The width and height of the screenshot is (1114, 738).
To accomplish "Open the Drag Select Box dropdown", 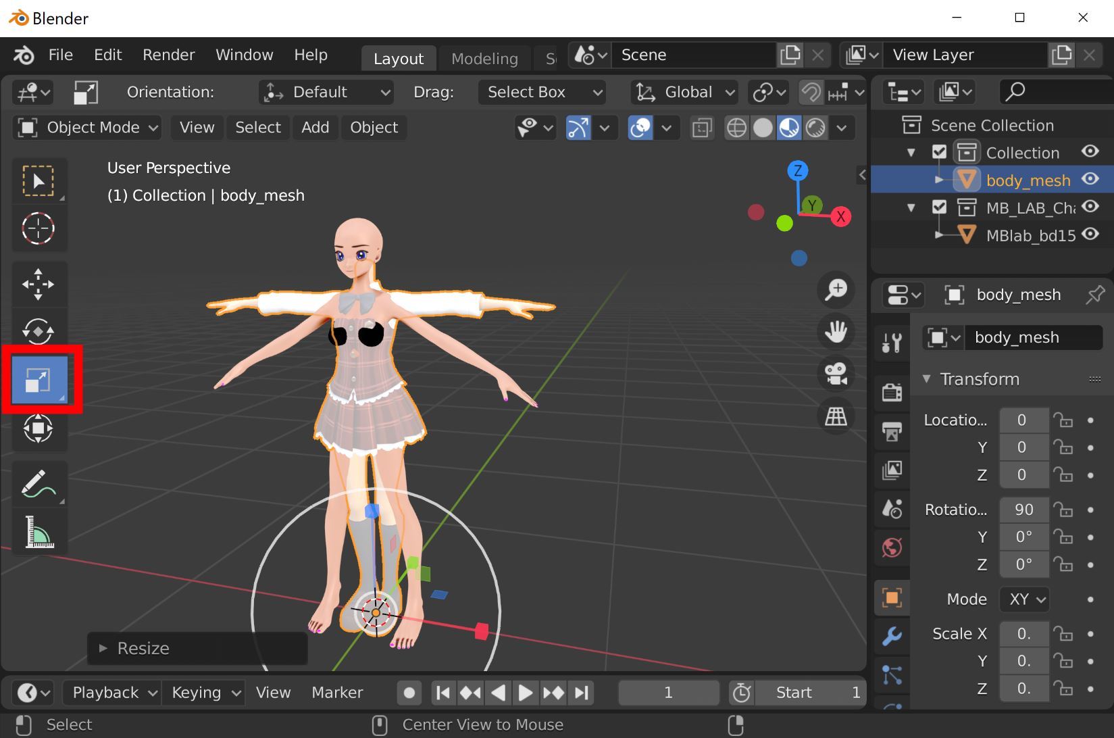I will [542, 92].
